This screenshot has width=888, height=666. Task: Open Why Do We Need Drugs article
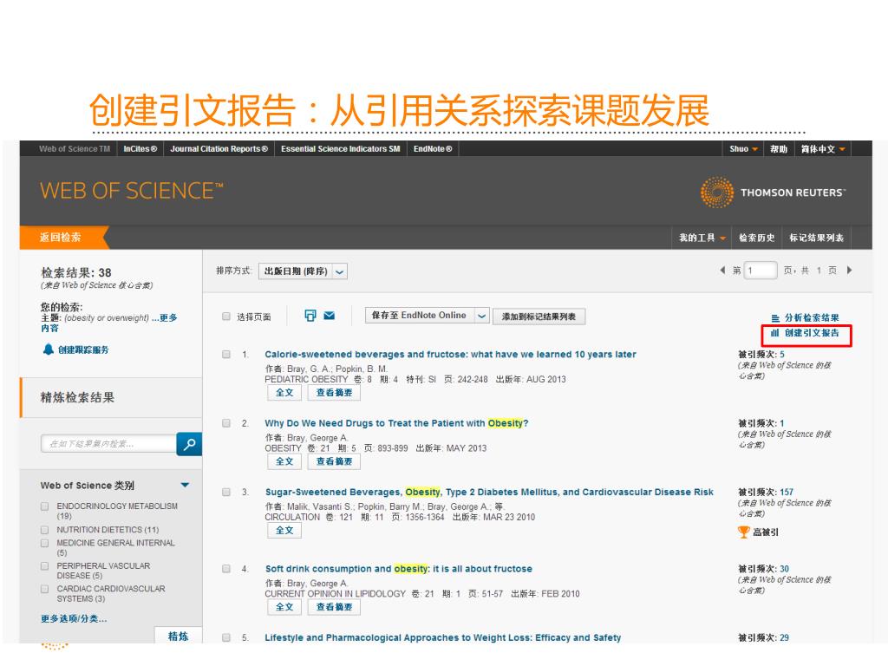pos(396,423)
